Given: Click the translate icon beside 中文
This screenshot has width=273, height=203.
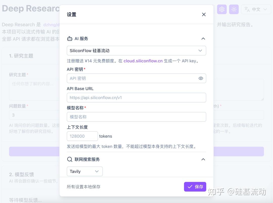Looking at the screenshot, I should pyautogui.click(x=247, y=9).
